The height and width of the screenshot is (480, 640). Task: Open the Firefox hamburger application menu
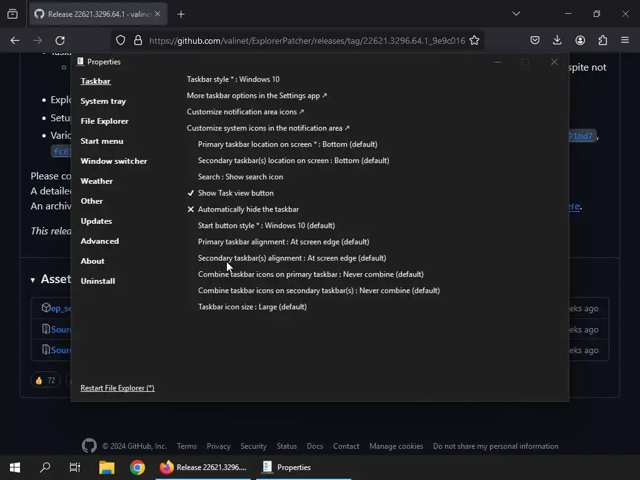pos(625,40)
